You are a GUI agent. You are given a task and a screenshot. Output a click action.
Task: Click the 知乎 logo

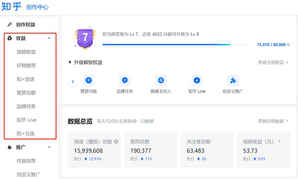[12, 7]
